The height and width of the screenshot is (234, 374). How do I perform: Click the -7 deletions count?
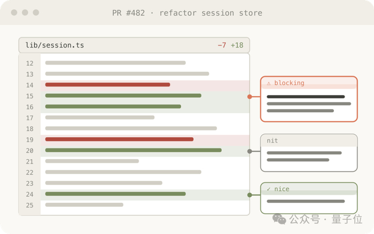click(x=222, y=45)
